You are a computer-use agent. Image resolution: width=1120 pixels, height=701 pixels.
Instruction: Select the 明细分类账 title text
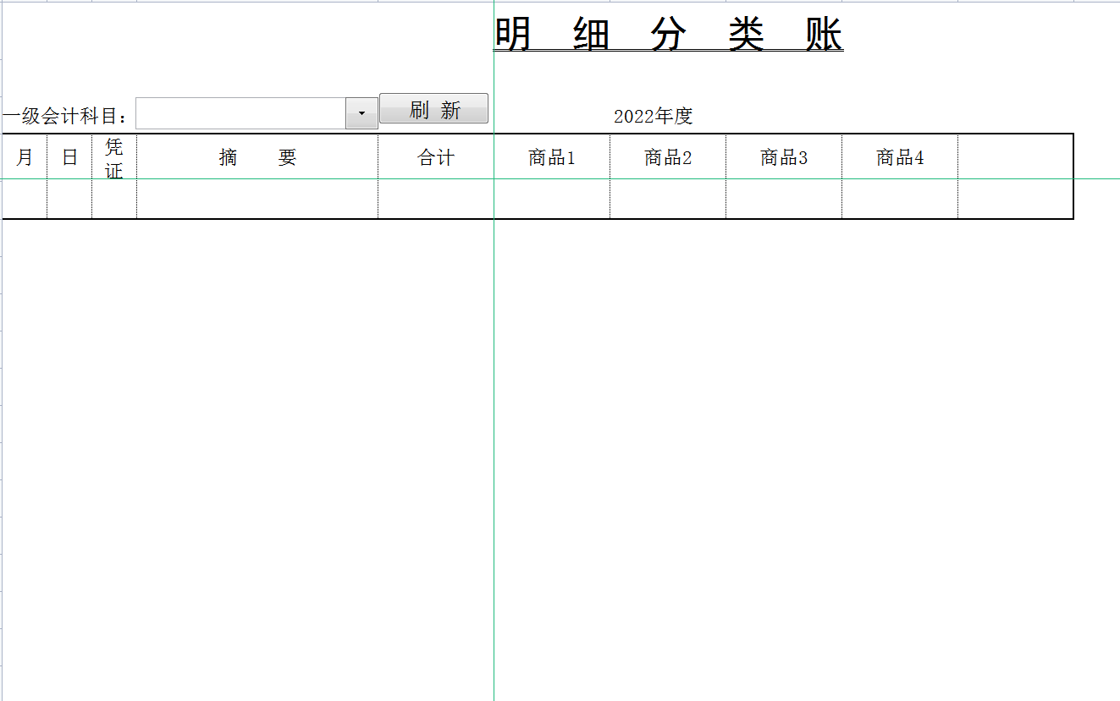(x=669, y=35)
